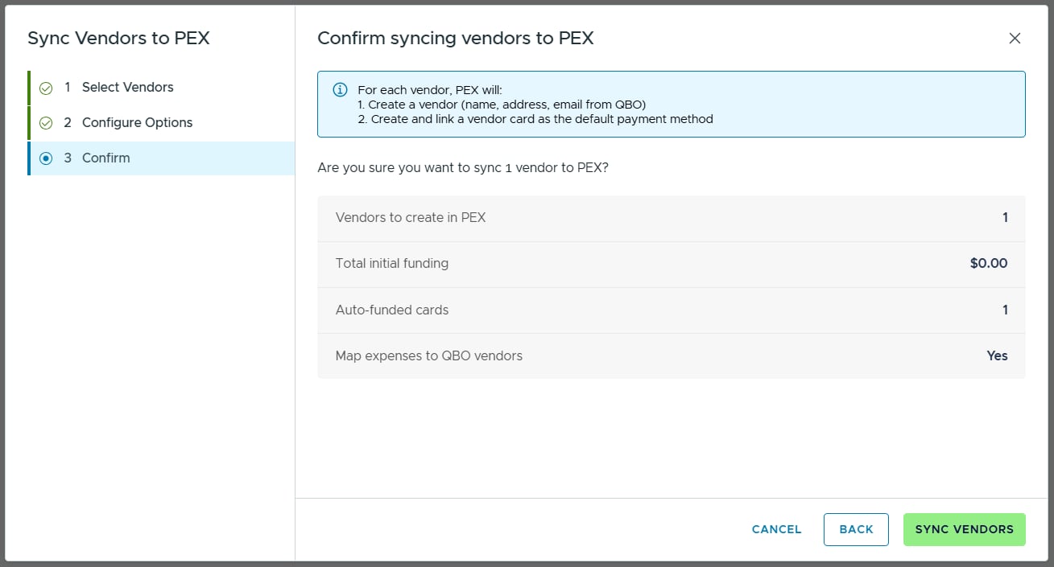This screenshot has height=567, width=1054.
Task: Click the Confirm syncing vendors to PEX heading
Action: (x=456, y=38)
